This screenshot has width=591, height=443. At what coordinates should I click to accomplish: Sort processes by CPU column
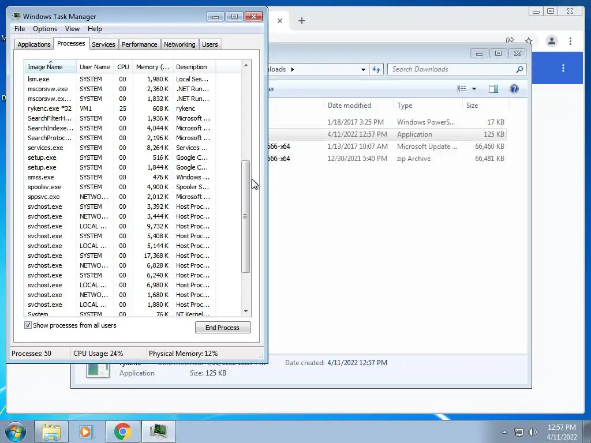pos(123,67)
